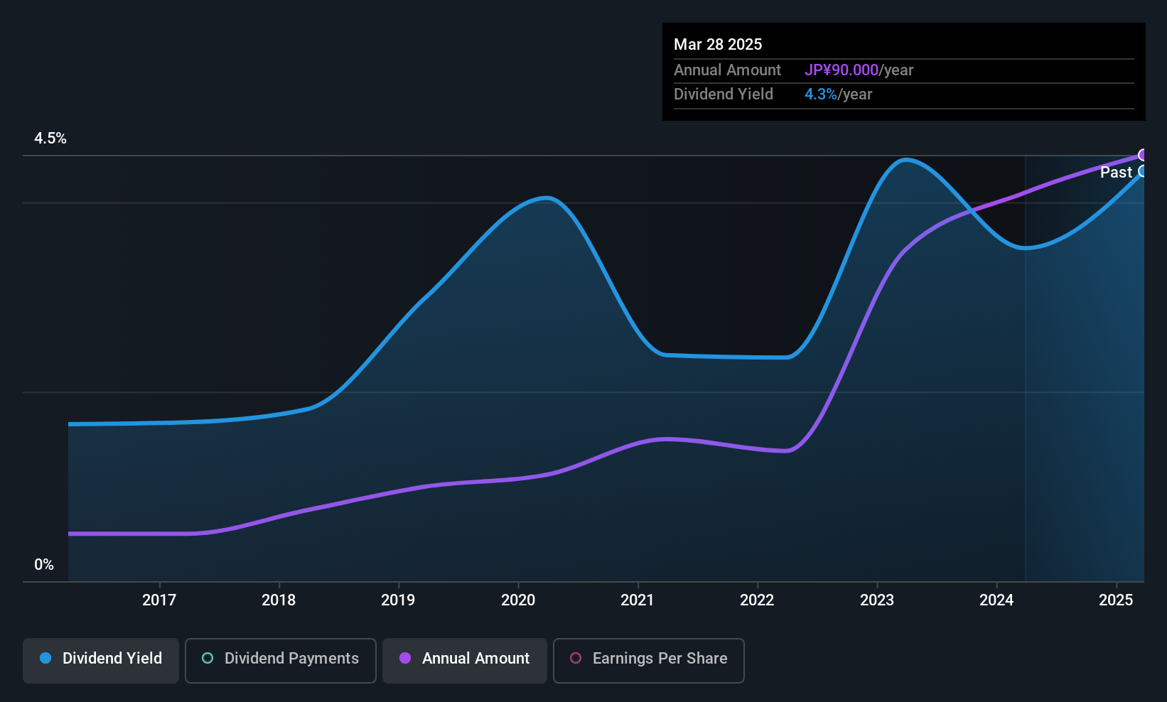Image resolution: width=1167 pixels, height=702 pixels.
Task: Click the purple Annual Amount legend dot
Action: [x=405, y=658]
